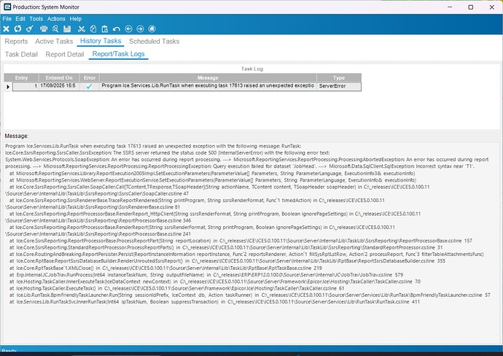The height and width of the screenshot is (356, 503).
Task: Sort by the Message column header
Action: coord(208,77)
